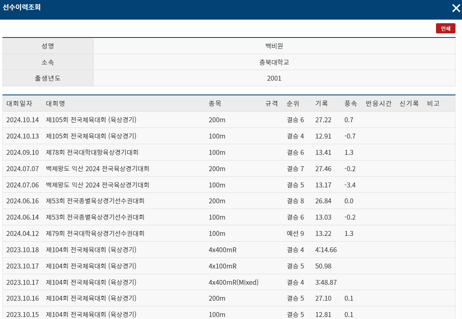Click the 반응시간 column header

click(377, 103)
